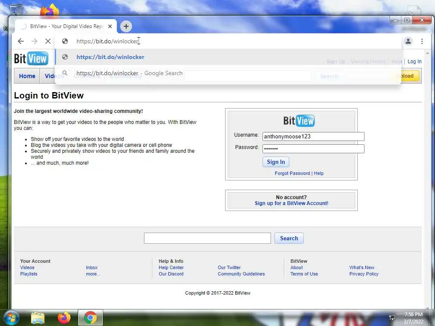Screen dimensions: 435x326
Task: Click the globe icon beside the bold URL suggestion
Action: coord(65,57)
